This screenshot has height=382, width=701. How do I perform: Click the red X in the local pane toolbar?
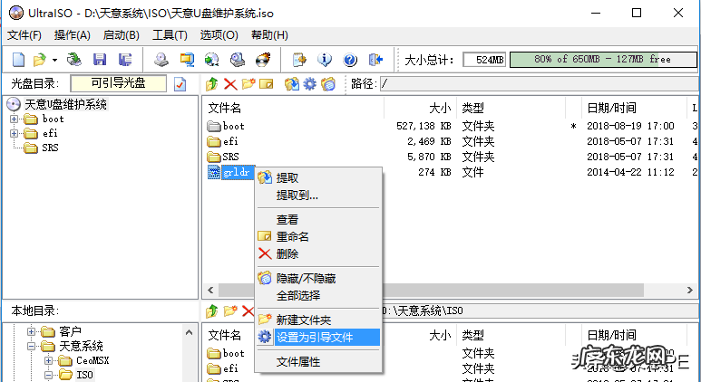[248, 311]
